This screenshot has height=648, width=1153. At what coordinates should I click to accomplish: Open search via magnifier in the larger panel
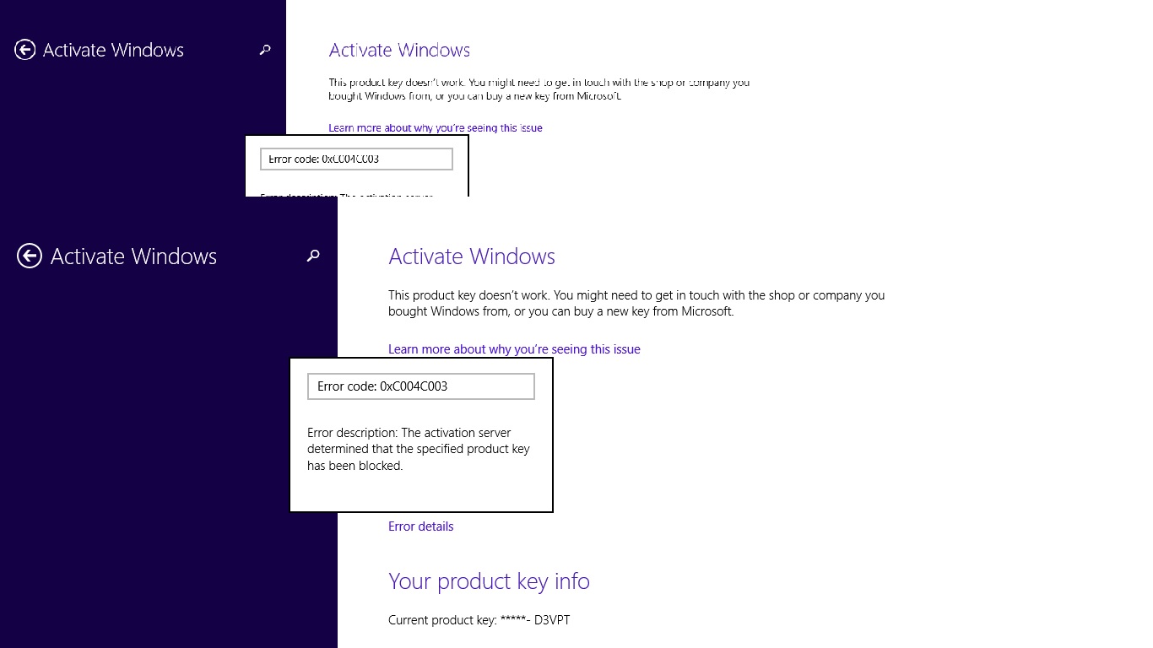[x=313, y=256]
